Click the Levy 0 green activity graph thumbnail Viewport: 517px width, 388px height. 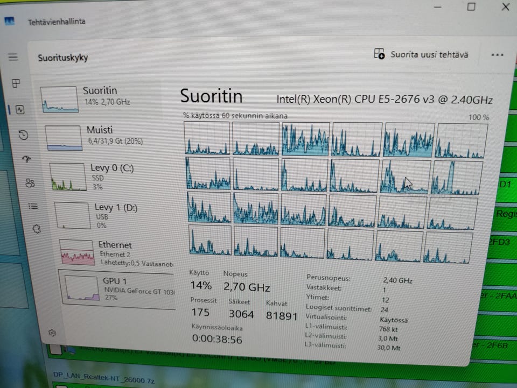click(68, 177)
